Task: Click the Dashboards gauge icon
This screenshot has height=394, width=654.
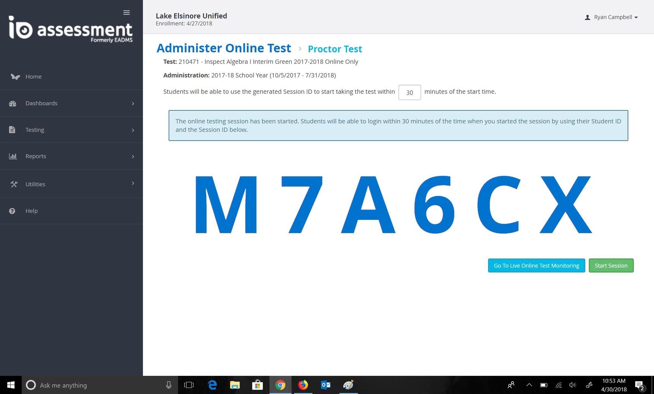Action: (12, 103)
